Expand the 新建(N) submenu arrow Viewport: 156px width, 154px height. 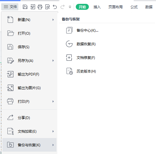pyautogui.click(x=53, y=20)
